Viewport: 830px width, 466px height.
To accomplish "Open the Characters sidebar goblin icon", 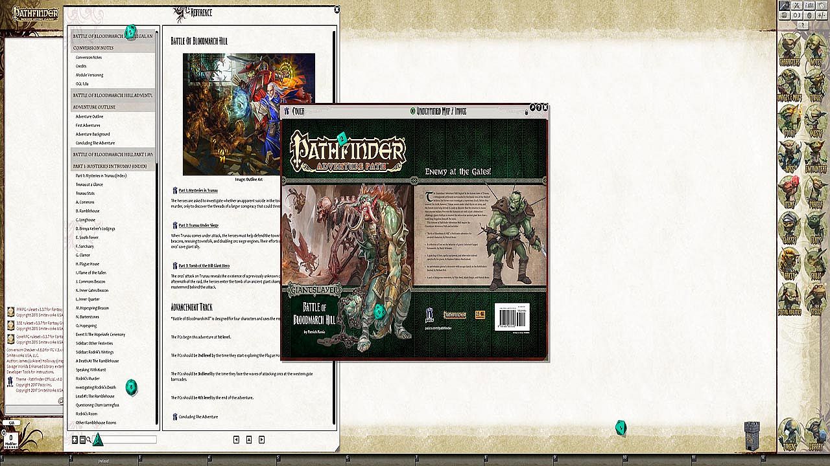I will pyautogui.click(x=789, y=49).
